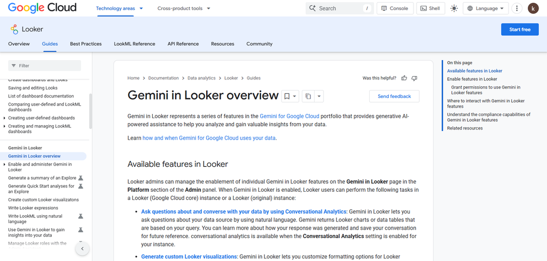
Task: Select Gemini in Looker overview sidebar item
Action: [43, 156]
